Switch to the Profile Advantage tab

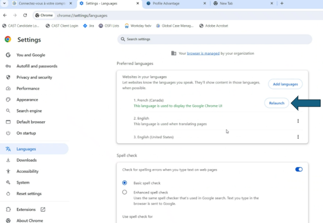point(177,4)
